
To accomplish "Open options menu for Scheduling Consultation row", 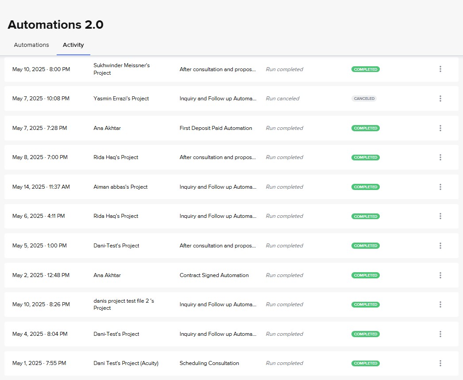I will (x=440, y=363).
